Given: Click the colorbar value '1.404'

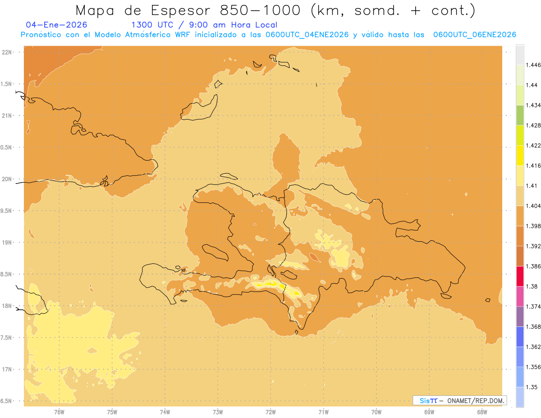Looking at the screenshot, I should (533, 206).
